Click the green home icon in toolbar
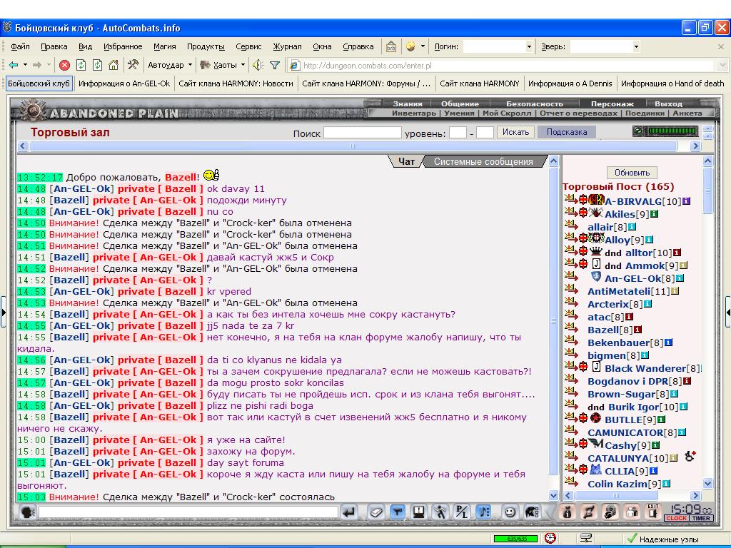Viewport: 731px width, 548px height. pyautogui.click(x=114, y=65)
